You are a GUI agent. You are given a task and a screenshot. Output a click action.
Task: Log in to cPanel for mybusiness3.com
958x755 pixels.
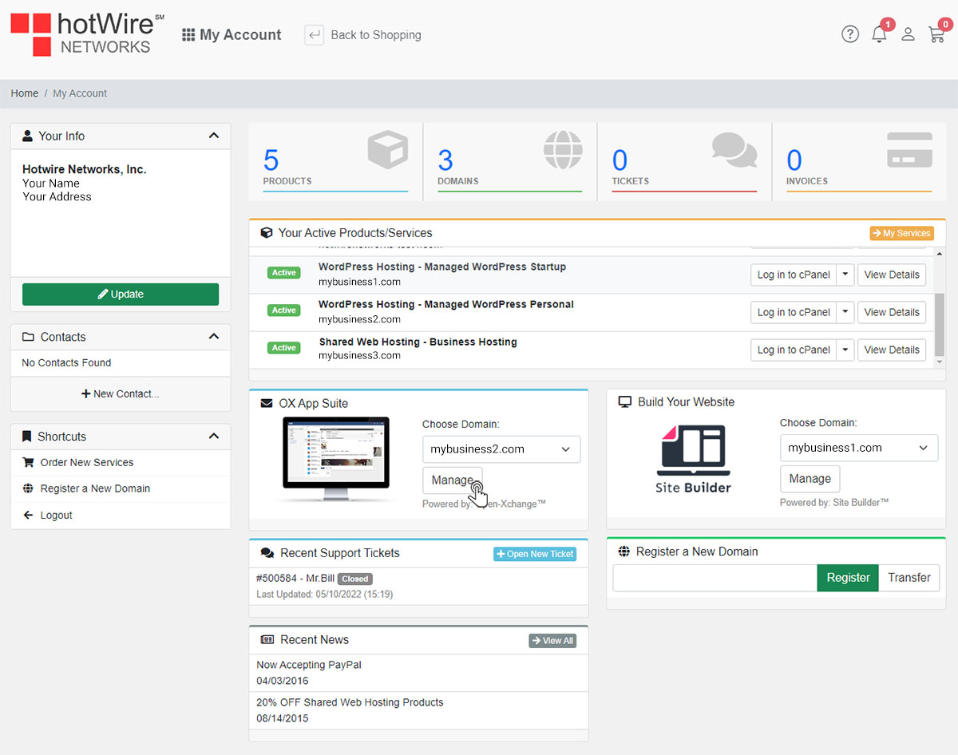pyautogui.click(x=794, y=350)
